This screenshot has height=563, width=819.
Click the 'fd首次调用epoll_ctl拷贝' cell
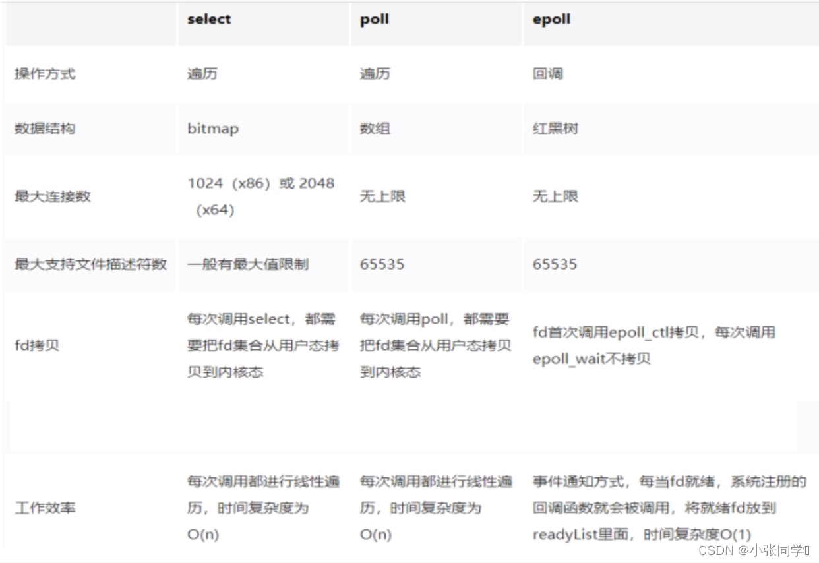(654, 345)
